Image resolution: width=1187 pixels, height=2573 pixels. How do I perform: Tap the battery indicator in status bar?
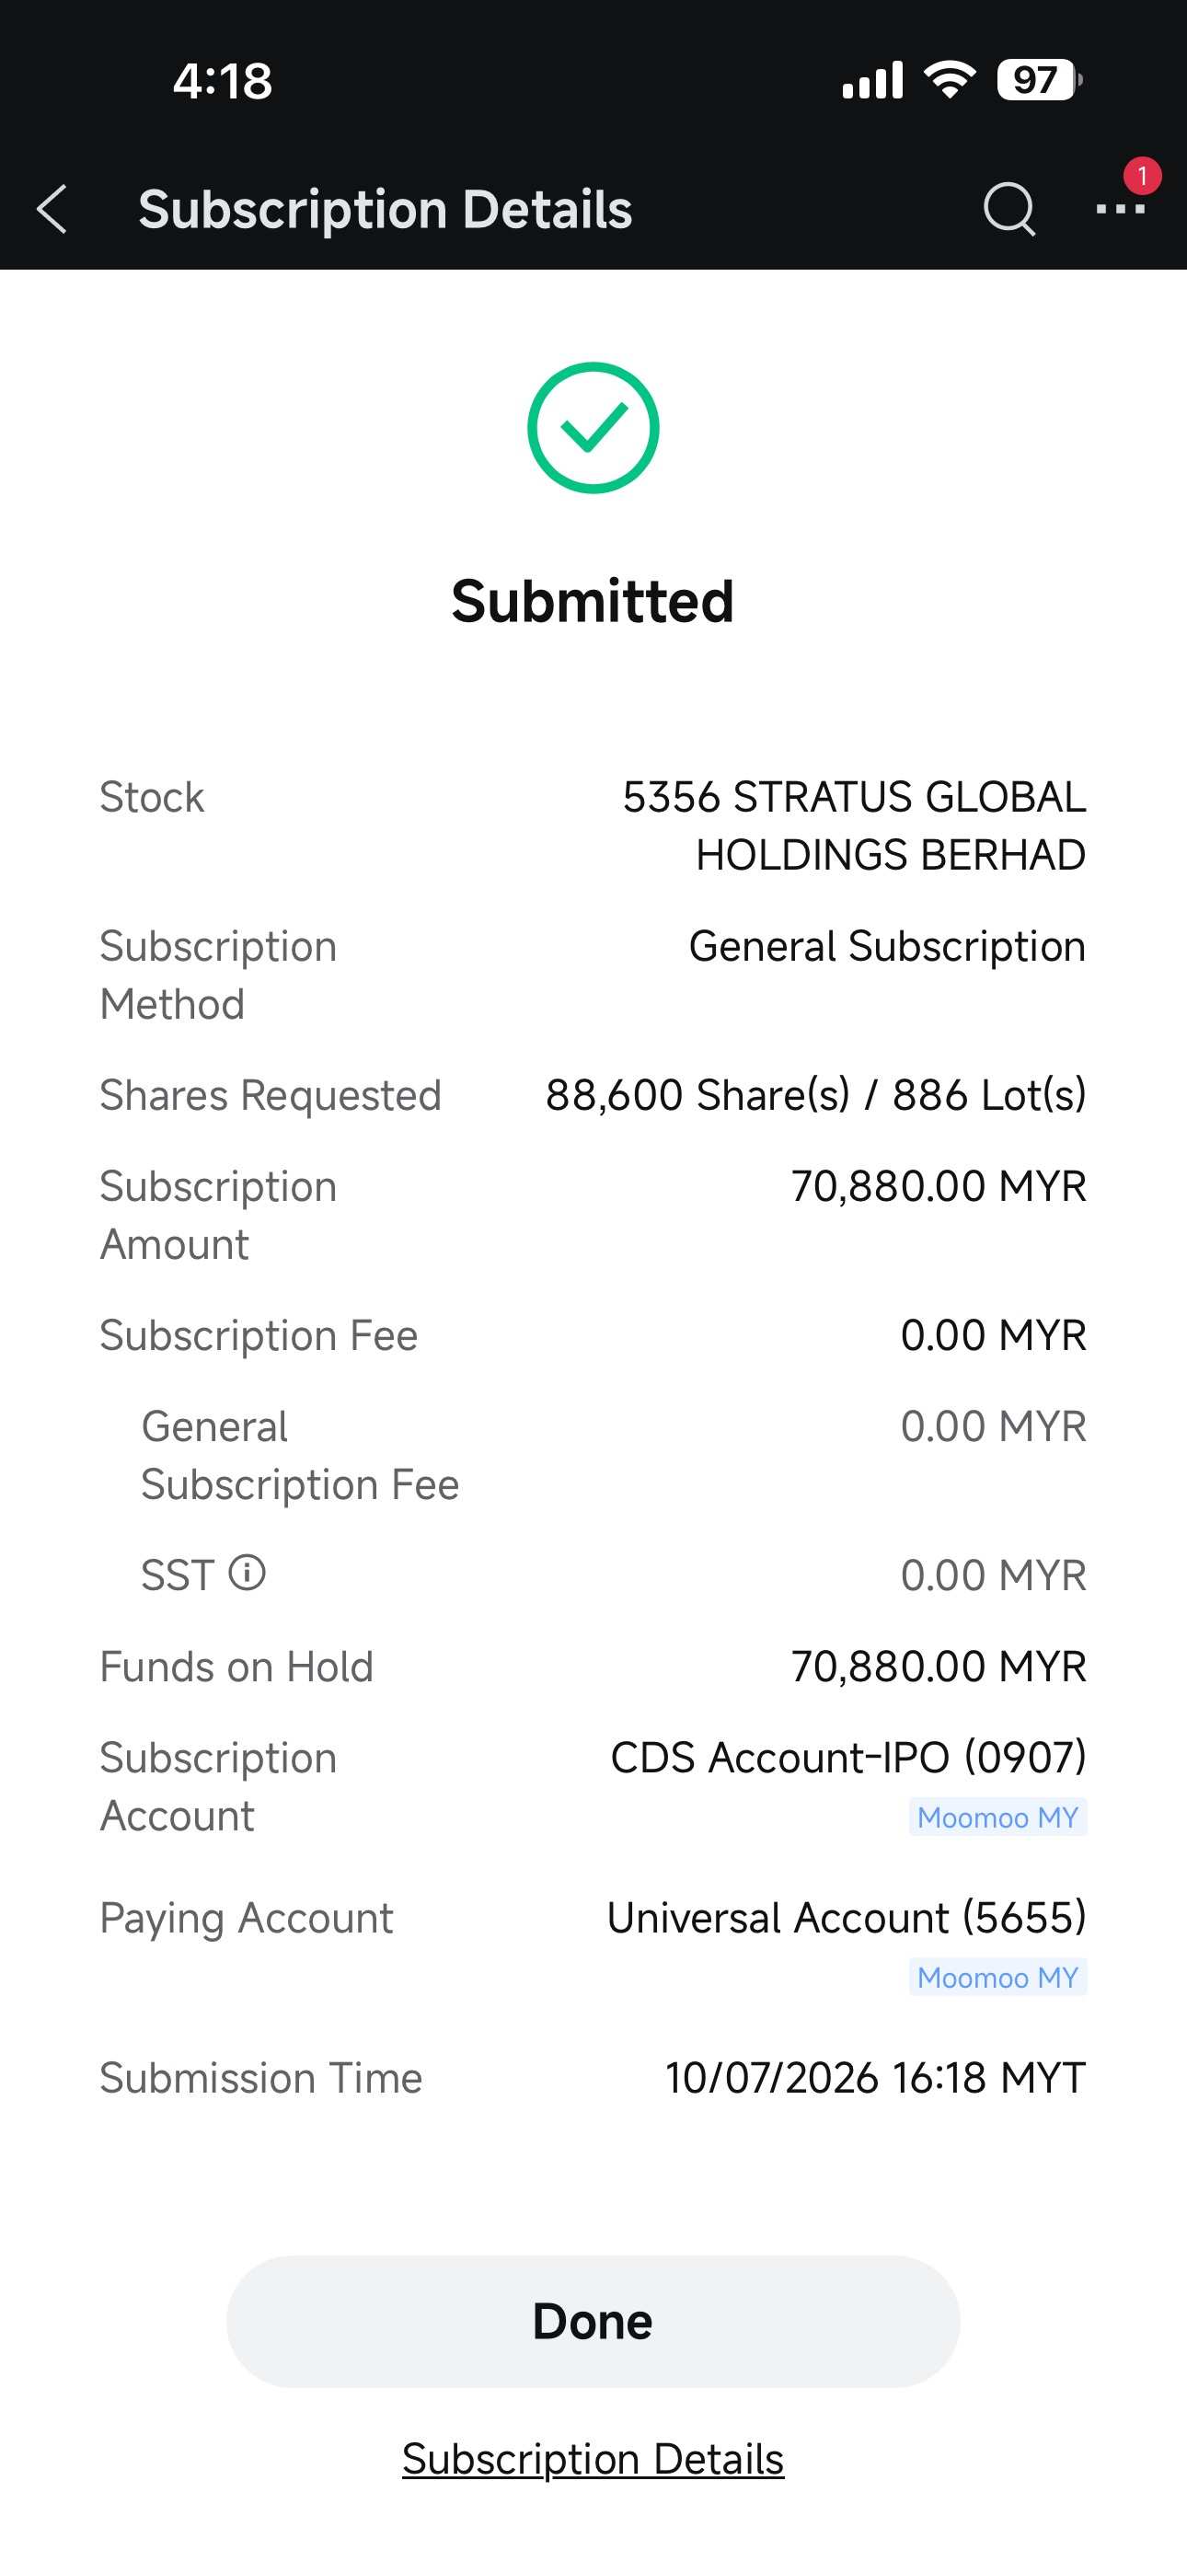tap(1039, 80)
